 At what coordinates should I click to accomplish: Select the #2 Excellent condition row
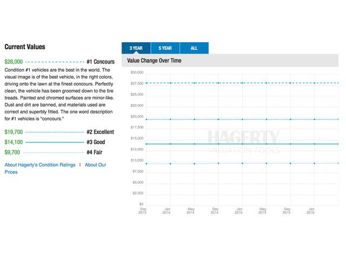(59, 132)
